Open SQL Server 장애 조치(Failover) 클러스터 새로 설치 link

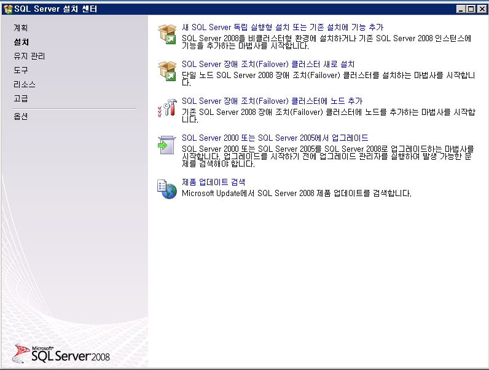tap(268, 64)
